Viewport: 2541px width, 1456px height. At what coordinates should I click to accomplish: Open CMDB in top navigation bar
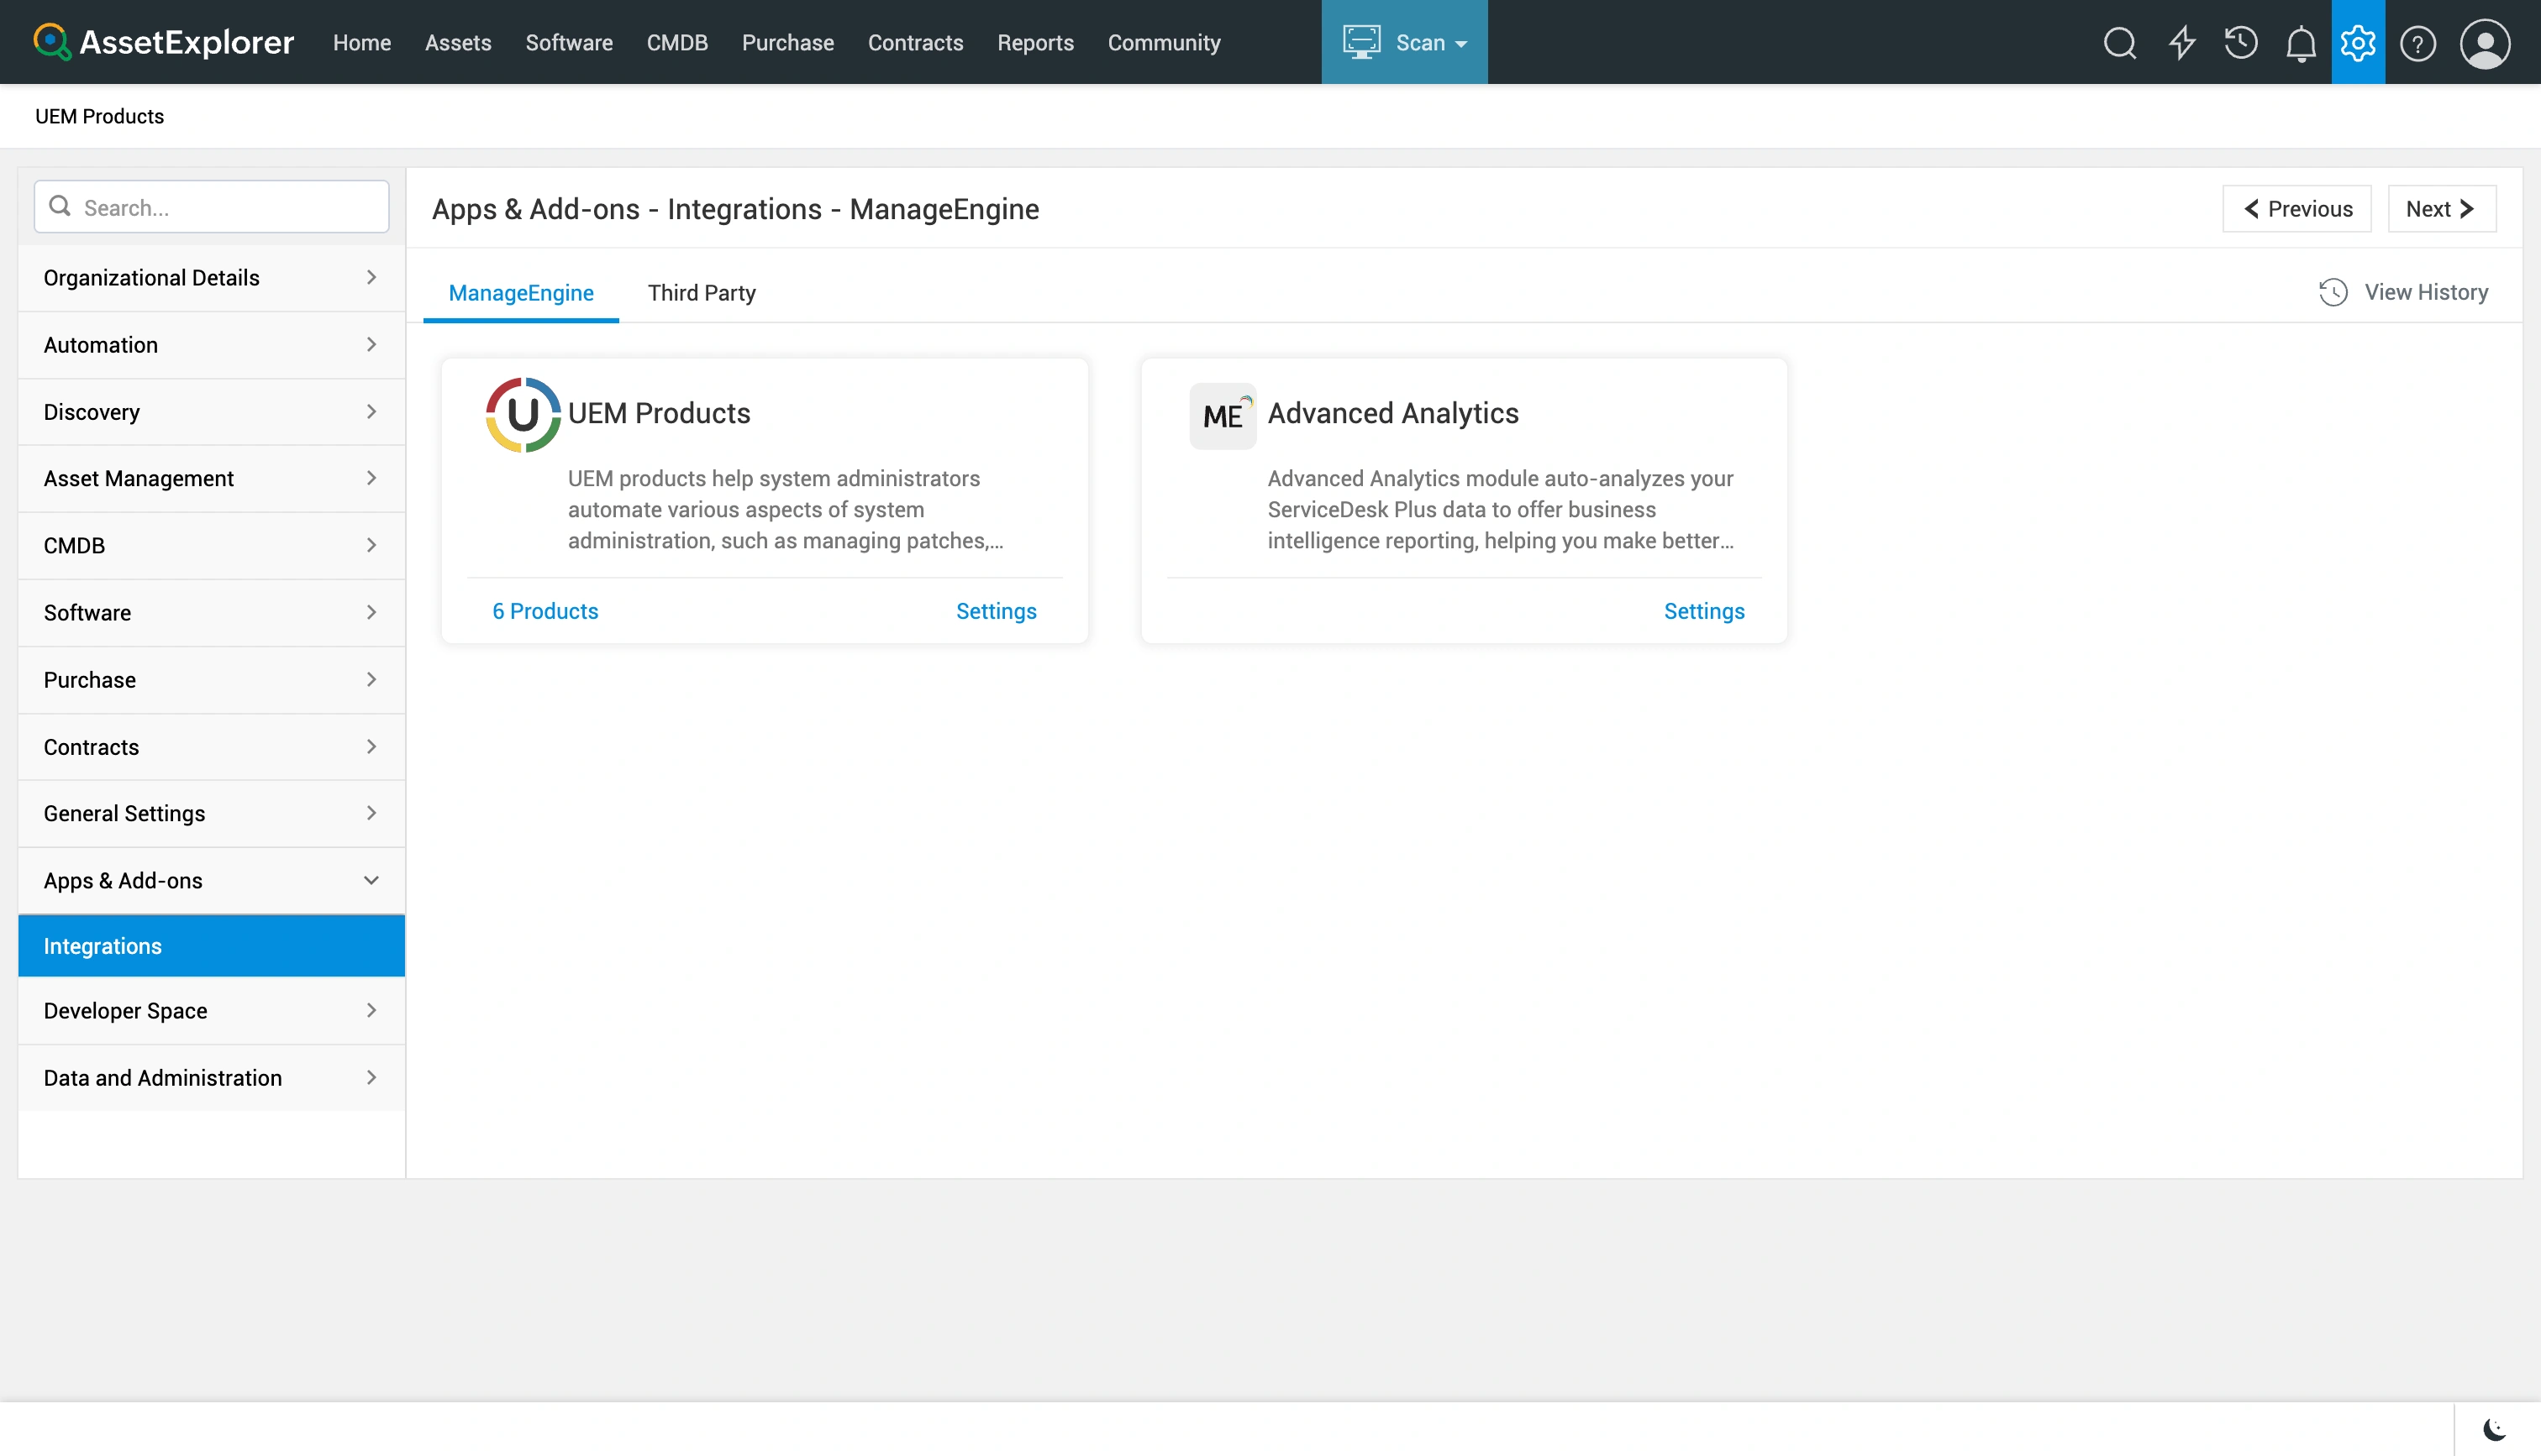click(676, 42)
